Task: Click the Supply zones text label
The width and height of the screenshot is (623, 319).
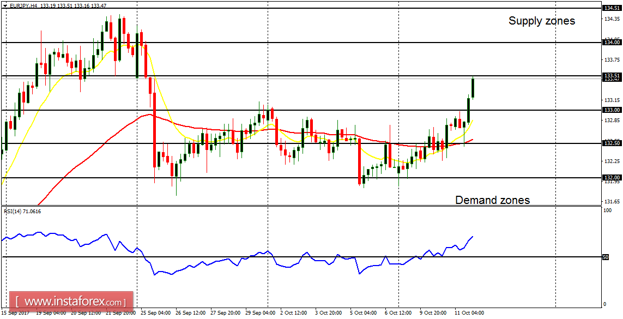Action: point(541,21)
